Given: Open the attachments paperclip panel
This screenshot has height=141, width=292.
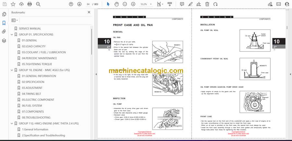Looking at the screenshot, I should (4, 32).
